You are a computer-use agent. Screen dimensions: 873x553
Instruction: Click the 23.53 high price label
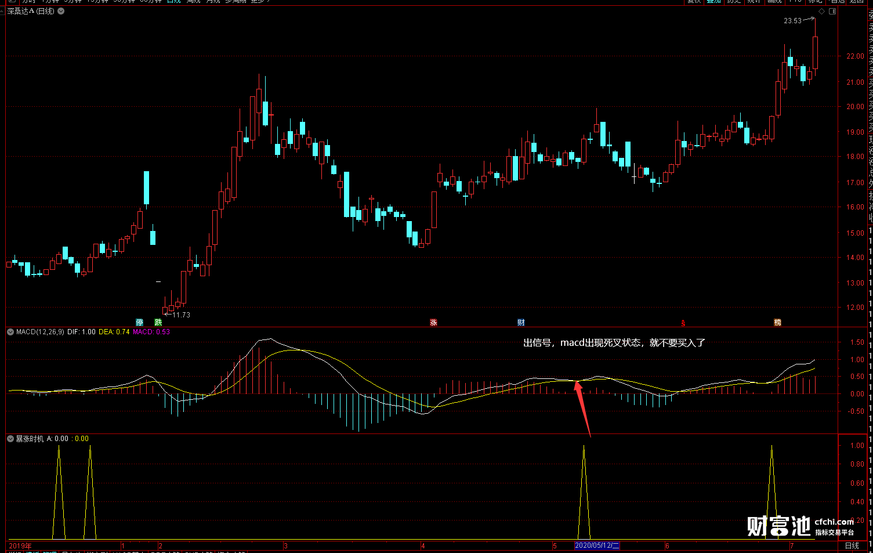click(x=792, y=21)
